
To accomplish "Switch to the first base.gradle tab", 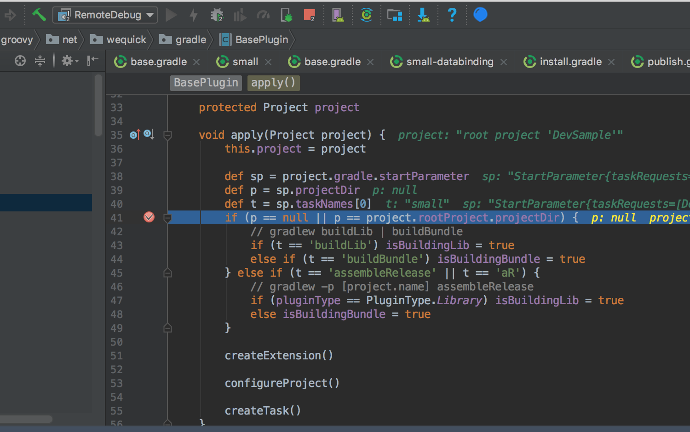I will [x=151, y=62].
